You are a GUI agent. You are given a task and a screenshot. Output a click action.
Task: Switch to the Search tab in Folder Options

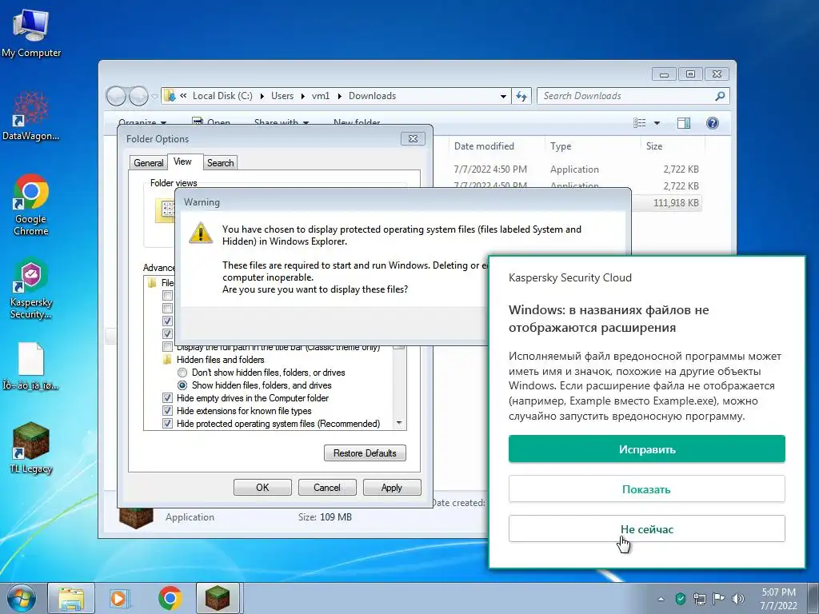(221, 163)
